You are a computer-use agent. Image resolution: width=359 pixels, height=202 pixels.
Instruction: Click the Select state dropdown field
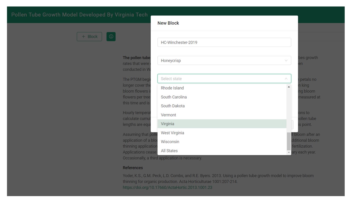tap(222, 79)
